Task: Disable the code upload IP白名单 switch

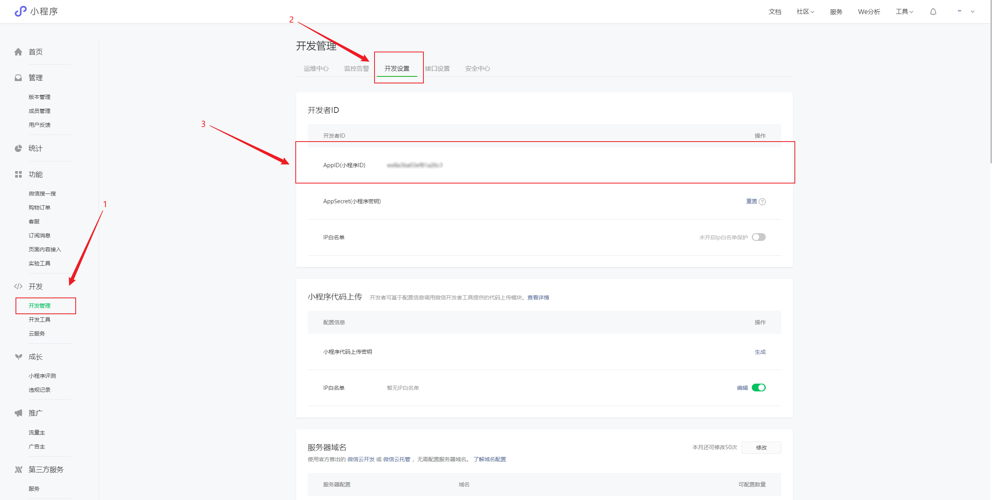Action: coord(758,388)
